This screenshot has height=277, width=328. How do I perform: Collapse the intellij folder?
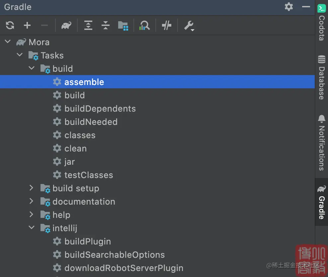(32, 228)
